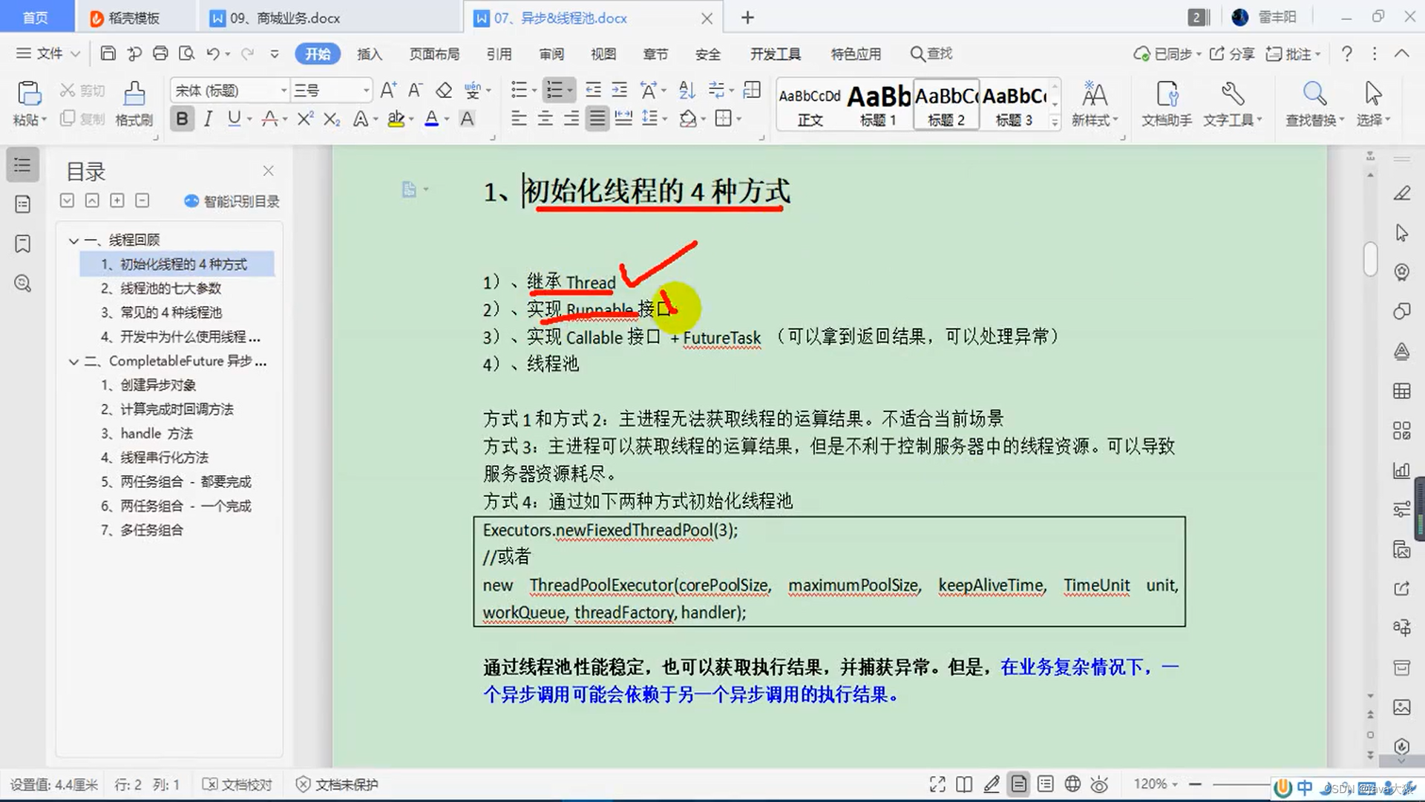1425x802 pixels.
Task: Toggle Italic formatting button
Action: tap(209, 119)
